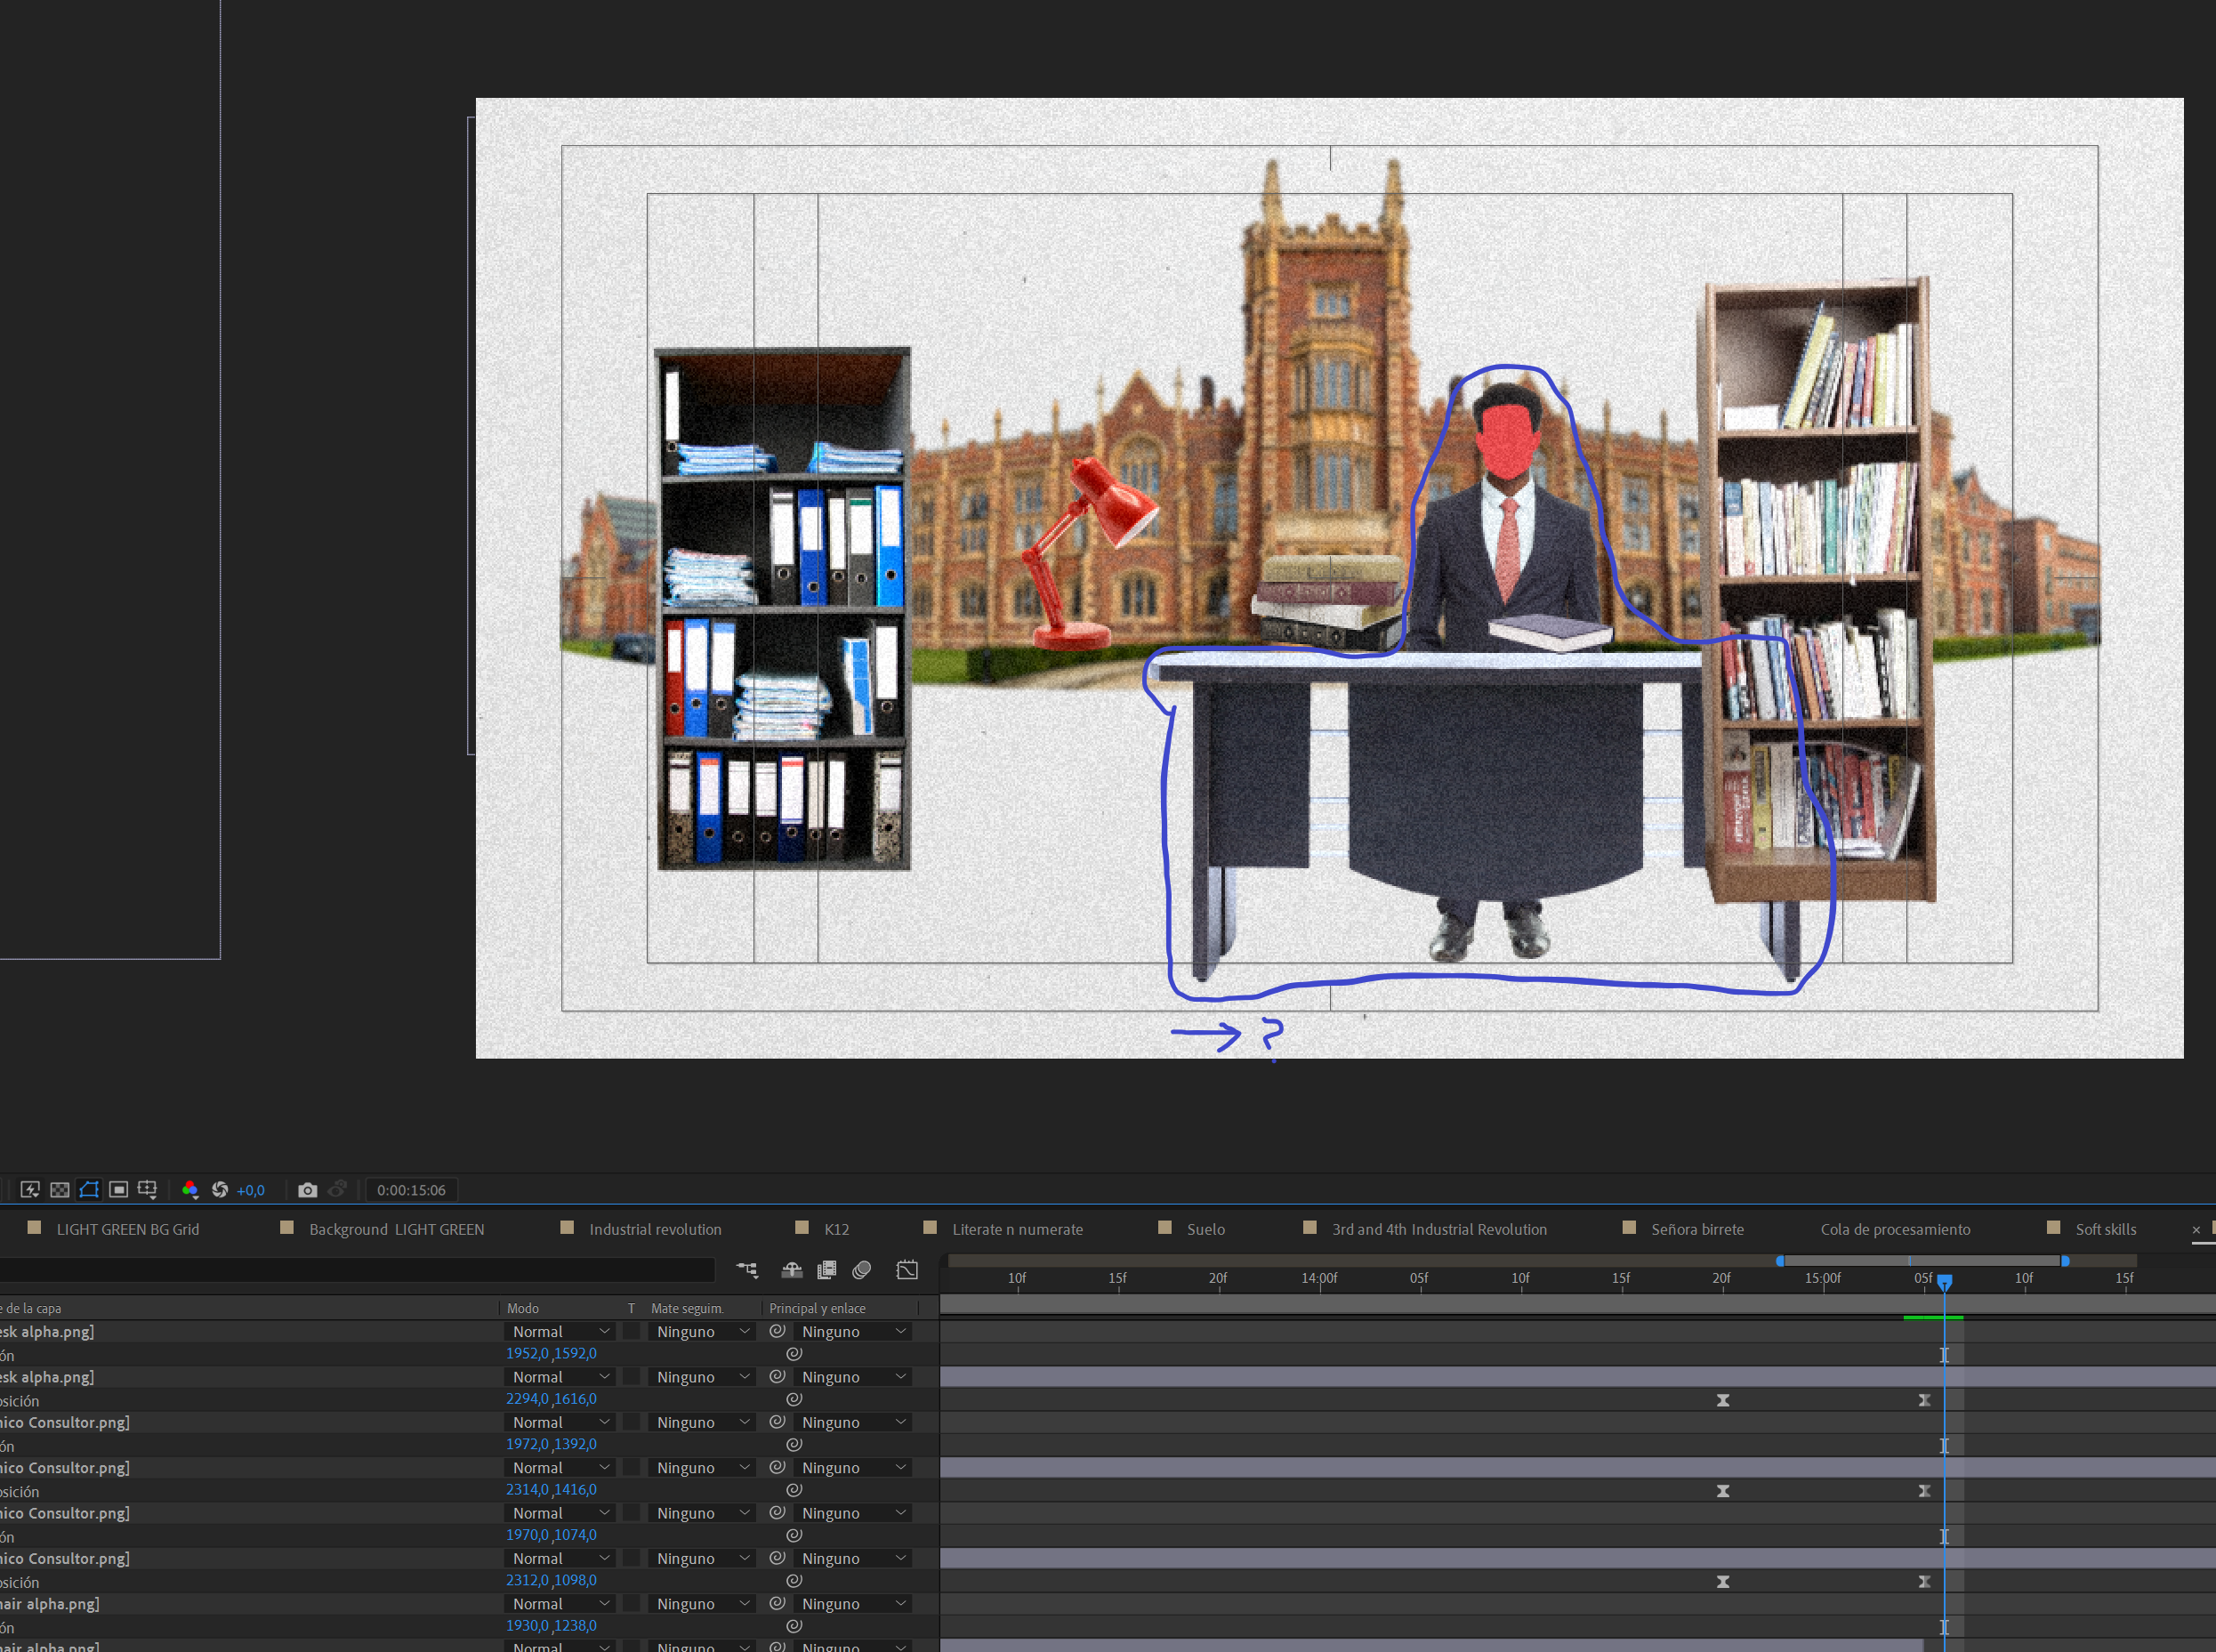Open the Normal blend mode dropdown for desk alpha.png
Viewport: 2216px width, 1652px height.
click(x=560, y=1331)
